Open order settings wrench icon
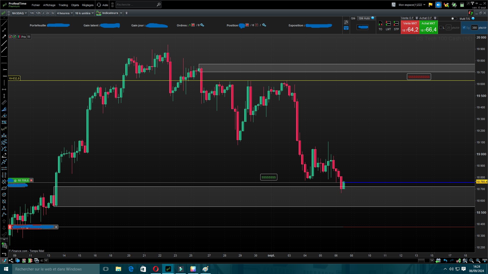 pos(346,22)
